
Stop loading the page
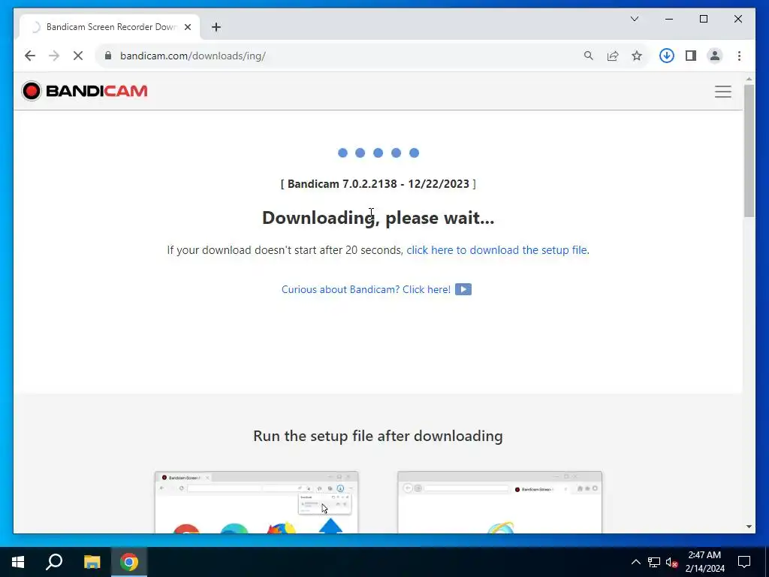tap(78, 56)
